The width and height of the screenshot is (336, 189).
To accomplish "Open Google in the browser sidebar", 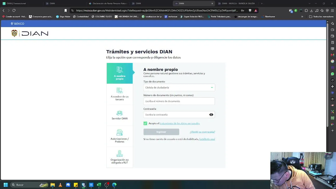I will pos(333,61).
